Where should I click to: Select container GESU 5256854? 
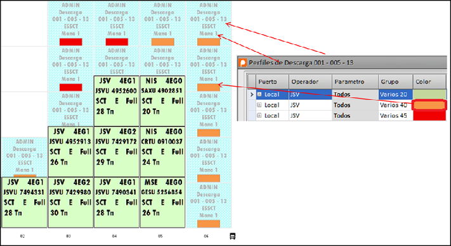pyautogui.click(x=162, y=202)
